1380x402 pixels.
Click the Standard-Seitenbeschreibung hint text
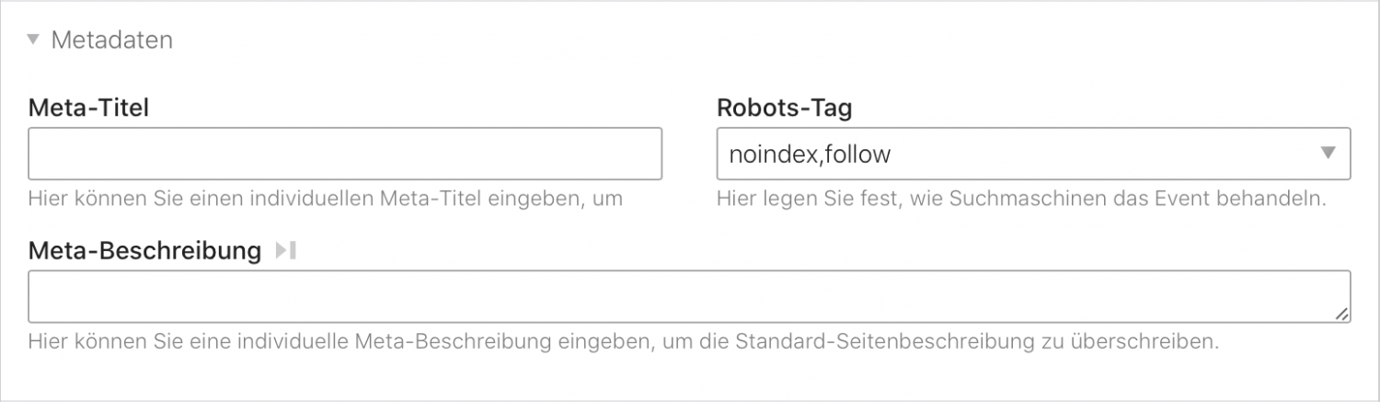(x=623, y=341)
